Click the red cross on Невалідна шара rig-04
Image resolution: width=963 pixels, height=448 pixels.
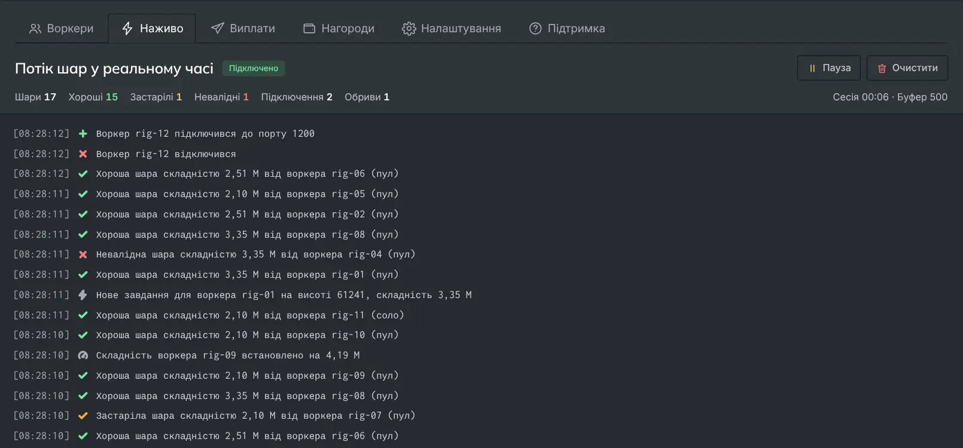coord(83,254)
